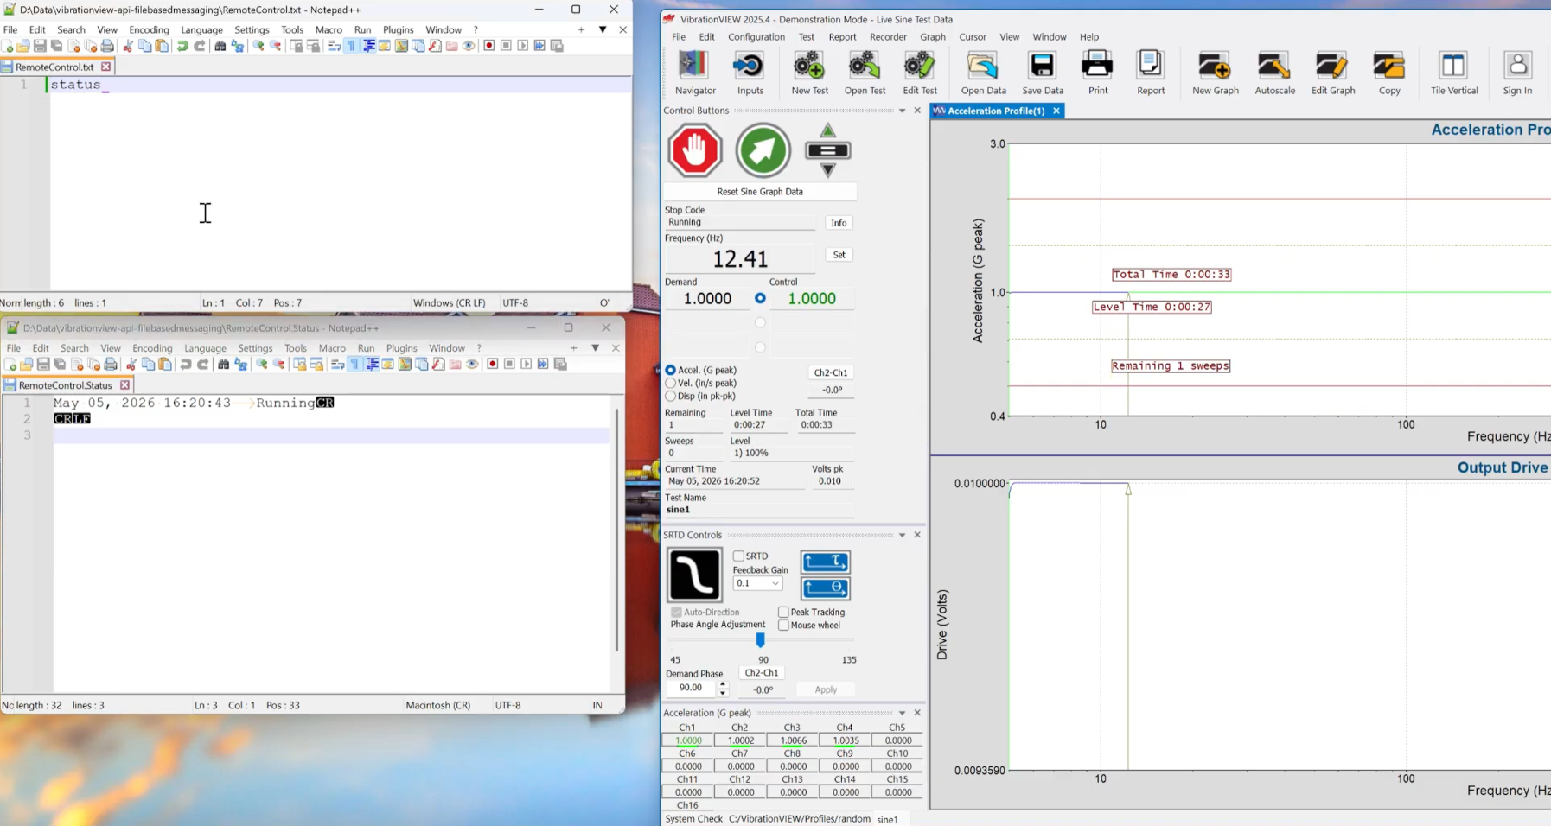Click the red Stop hand button
Viewport: 1551px width, 826px height.
[694, 150]
